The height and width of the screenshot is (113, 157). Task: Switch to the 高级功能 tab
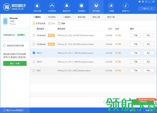[x=81, y=17]
